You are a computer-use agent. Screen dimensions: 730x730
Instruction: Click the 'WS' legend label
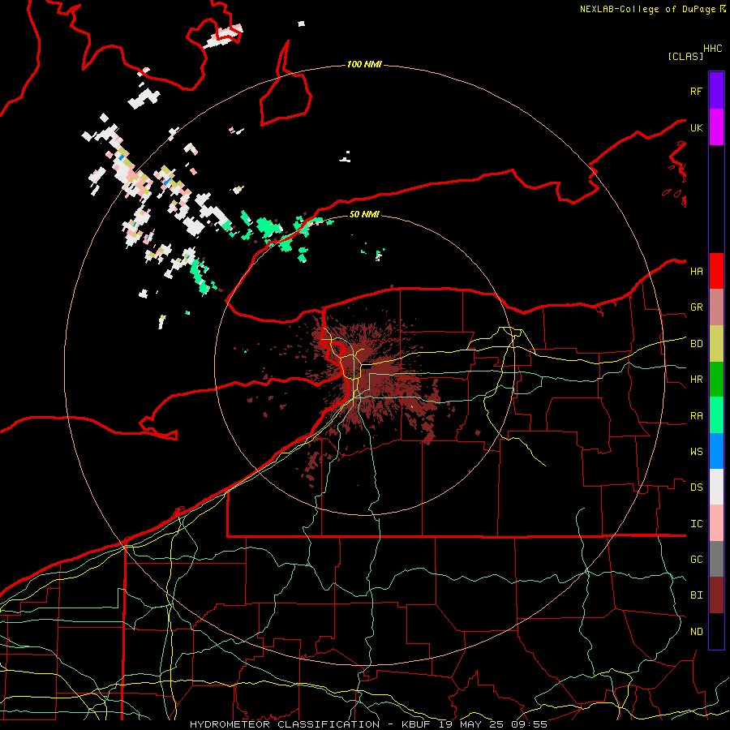[696, 452]
